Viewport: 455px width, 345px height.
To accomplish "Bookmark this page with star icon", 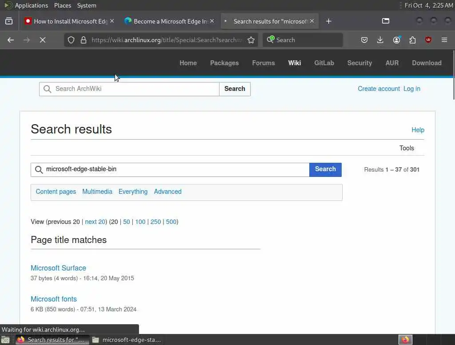I will (251, 40).
